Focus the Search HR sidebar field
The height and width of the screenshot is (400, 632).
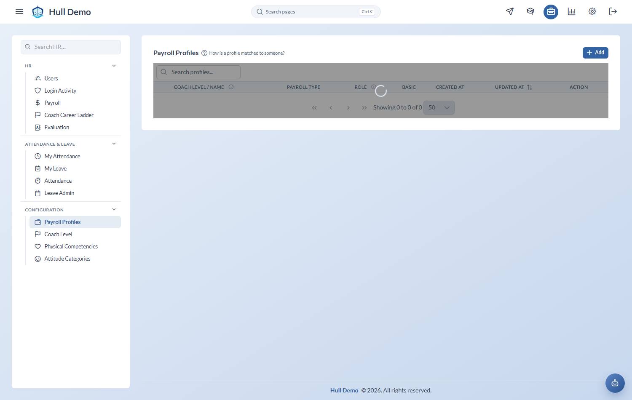71,47
